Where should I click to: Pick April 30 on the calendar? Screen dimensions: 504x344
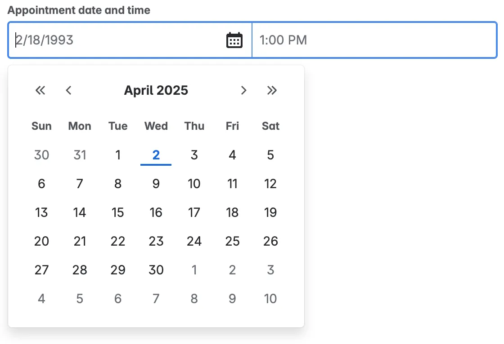click(x=156, y=270)
